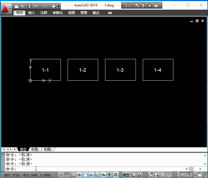Click command history scroll up arrow
Screen dimensions: 208x178
205,155
